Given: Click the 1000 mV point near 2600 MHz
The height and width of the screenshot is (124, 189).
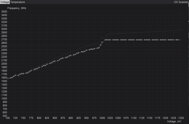Looking at the screenshot, I should [x=102, y=42].
